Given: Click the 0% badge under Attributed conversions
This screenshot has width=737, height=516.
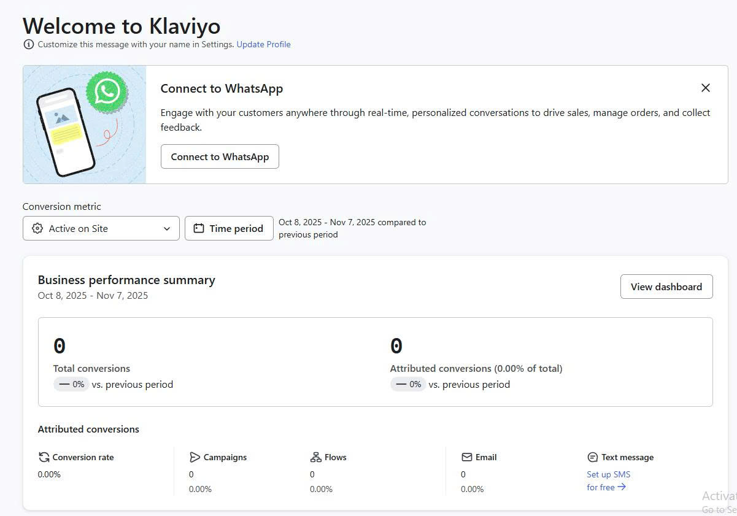Looking at the screenshot, I should click(408, 384).
